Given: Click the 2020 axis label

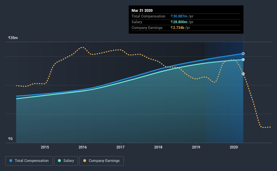Looking at the screenshot, I should click(x=234, y=147).
